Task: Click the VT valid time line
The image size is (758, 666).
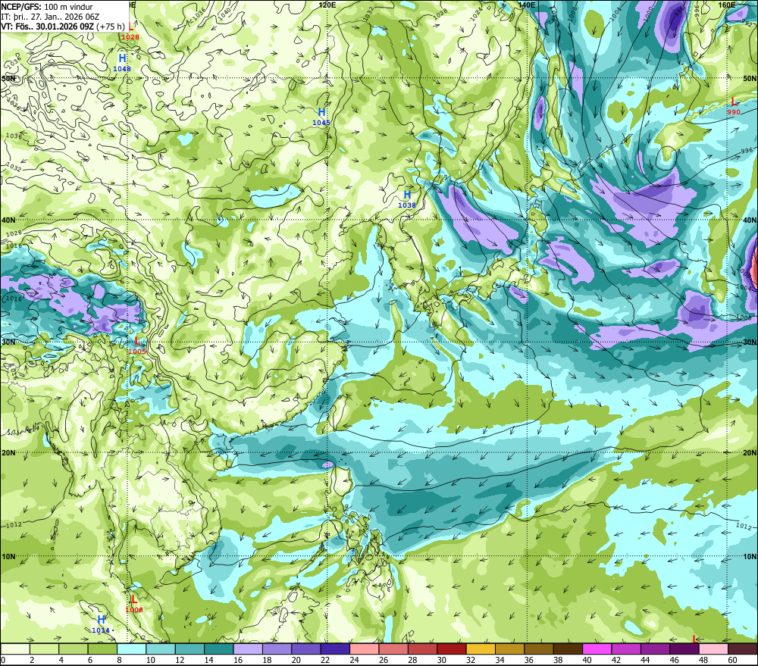Action: tap(63, 27)
